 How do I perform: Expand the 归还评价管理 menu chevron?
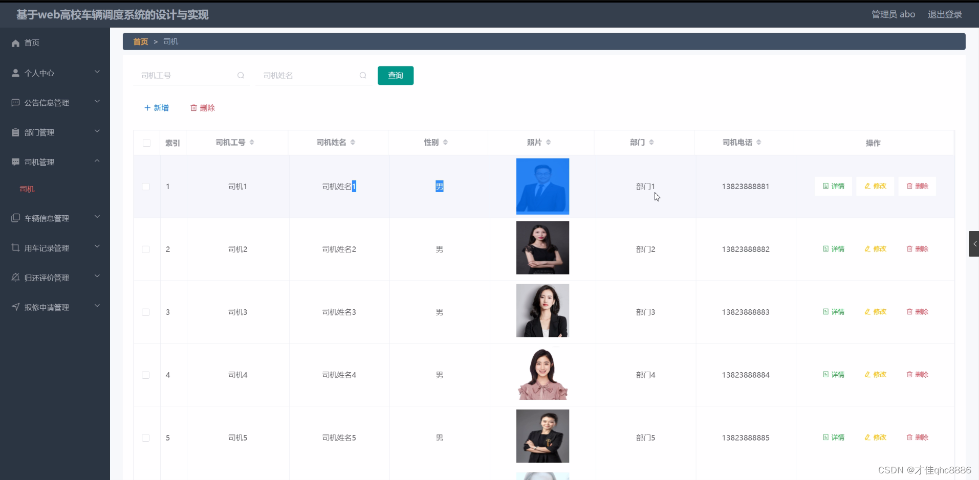point(97,277)
